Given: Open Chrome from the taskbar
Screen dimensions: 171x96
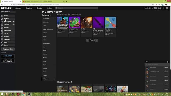Looking at the screenshot, I should [24, 94].
